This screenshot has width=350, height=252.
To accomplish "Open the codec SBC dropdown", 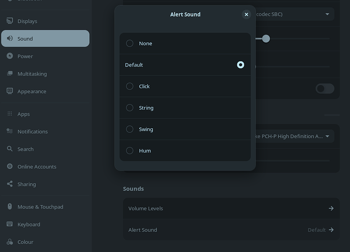I will pos(295,14).
